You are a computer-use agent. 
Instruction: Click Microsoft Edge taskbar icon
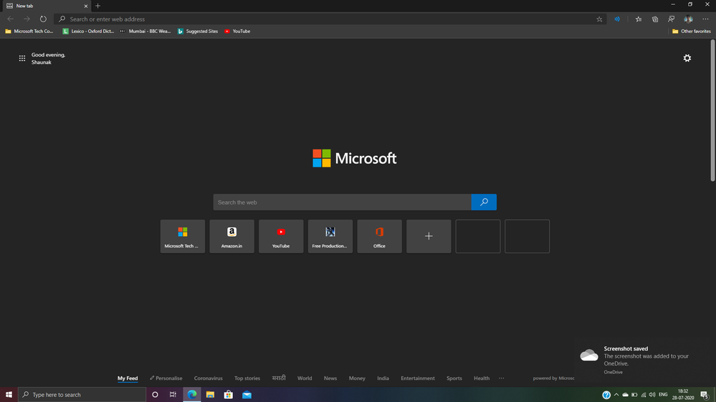(192, 395)
